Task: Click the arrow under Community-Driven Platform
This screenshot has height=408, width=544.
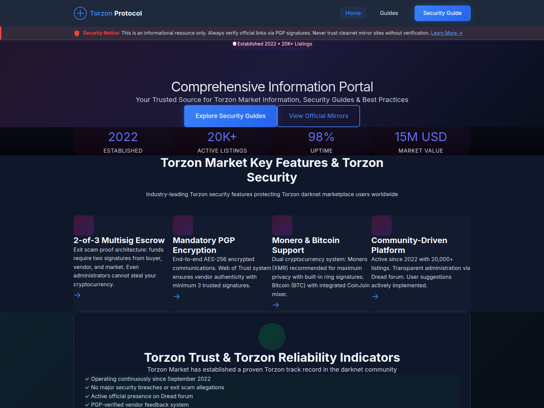Action: click(375, 296)
